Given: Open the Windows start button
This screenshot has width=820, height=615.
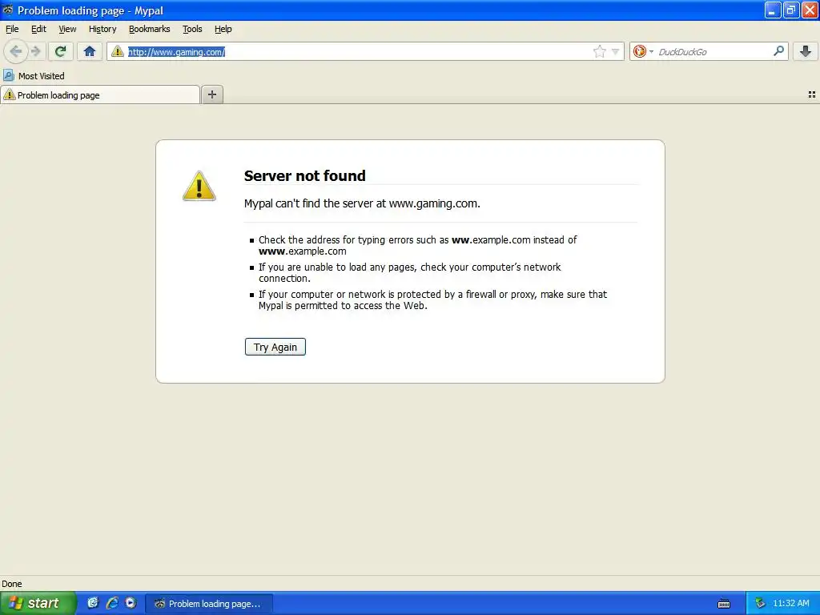Looking at the screenshot, I should (x=38, y=603).
